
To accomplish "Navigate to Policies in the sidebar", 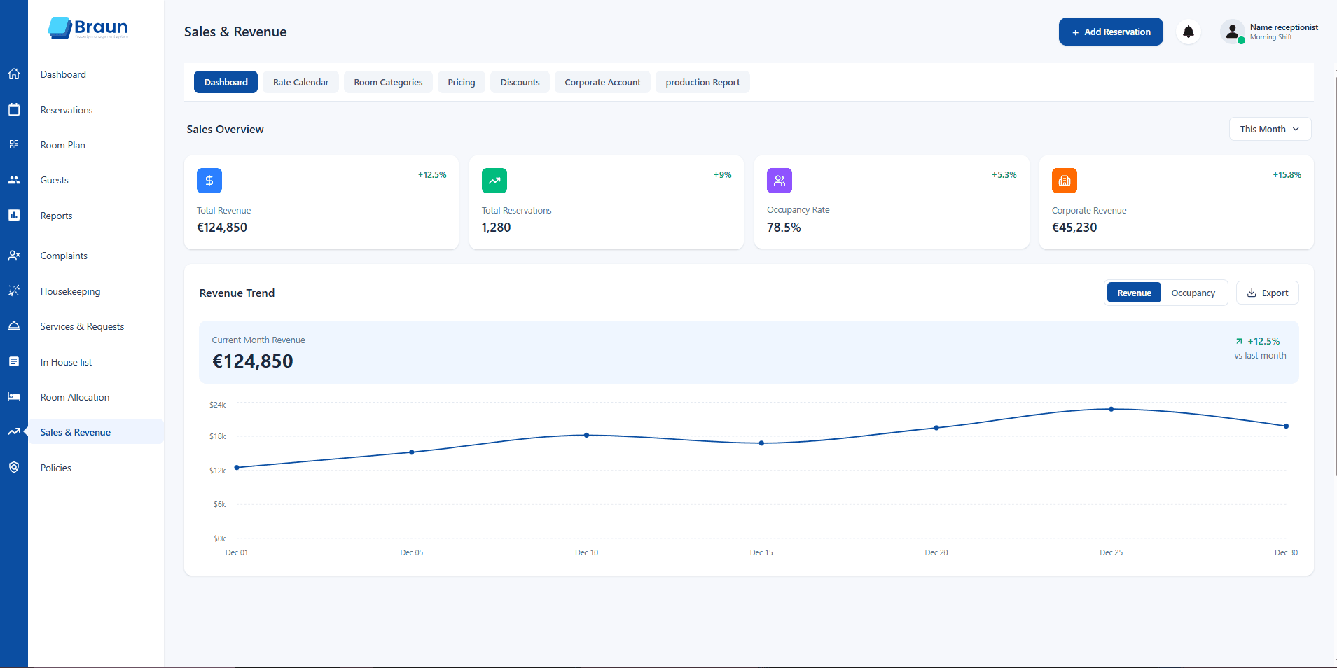I will click(56, 468).
